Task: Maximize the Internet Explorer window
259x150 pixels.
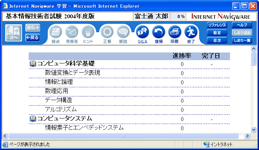Action: point(244,6)
